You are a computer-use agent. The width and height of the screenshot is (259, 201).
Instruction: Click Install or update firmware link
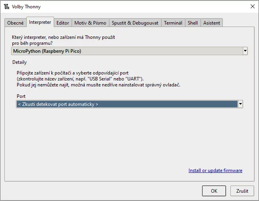point(215,170)
